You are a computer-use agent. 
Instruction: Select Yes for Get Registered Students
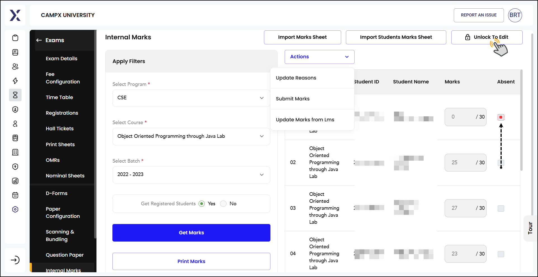[202, 204]
